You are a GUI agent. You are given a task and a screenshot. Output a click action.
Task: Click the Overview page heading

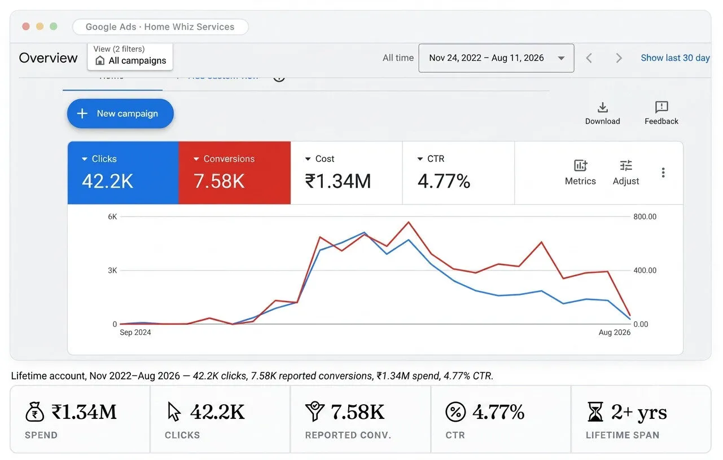[49, 58]
